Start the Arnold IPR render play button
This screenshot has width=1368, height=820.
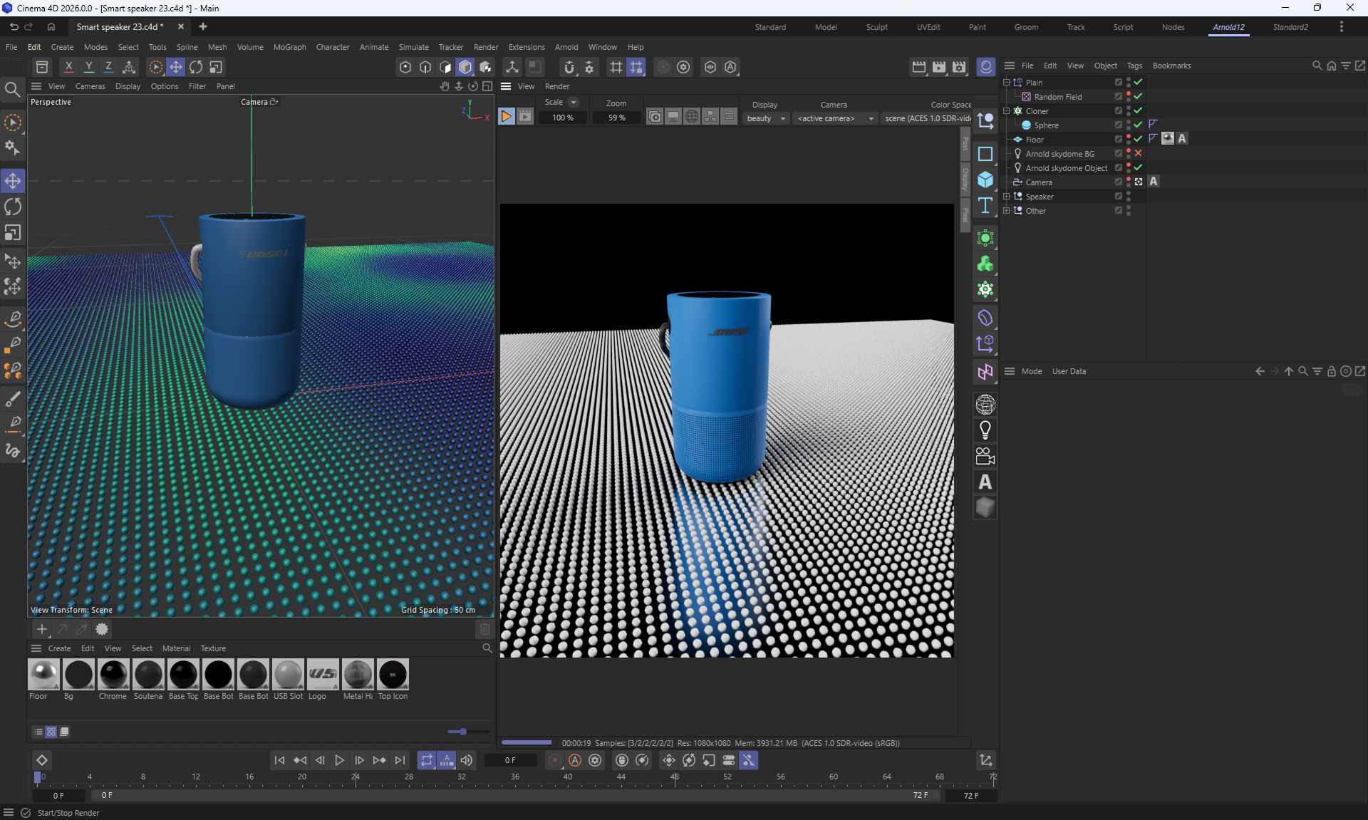506,117
